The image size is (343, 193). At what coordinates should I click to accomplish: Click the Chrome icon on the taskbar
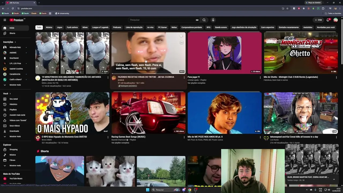point(190,190)
